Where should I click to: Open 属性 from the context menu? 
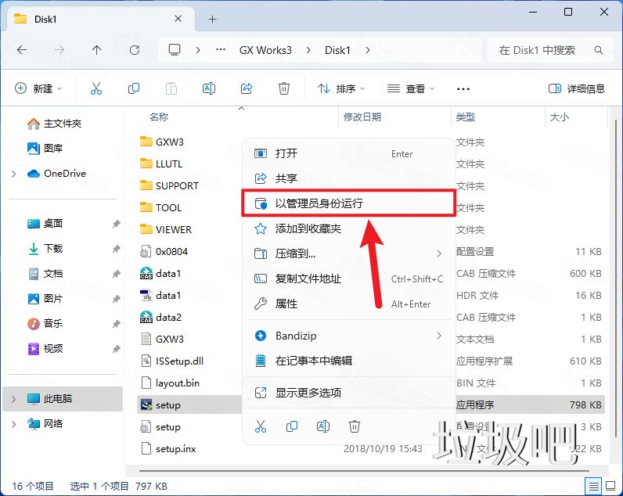[x=350, y=304]
